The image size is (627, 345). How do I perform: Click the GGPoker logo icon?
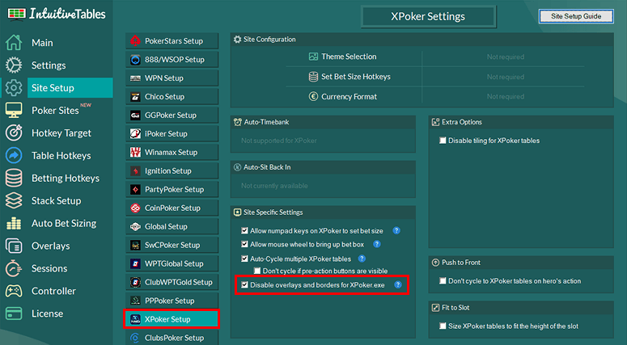click(x=136, y=115)
